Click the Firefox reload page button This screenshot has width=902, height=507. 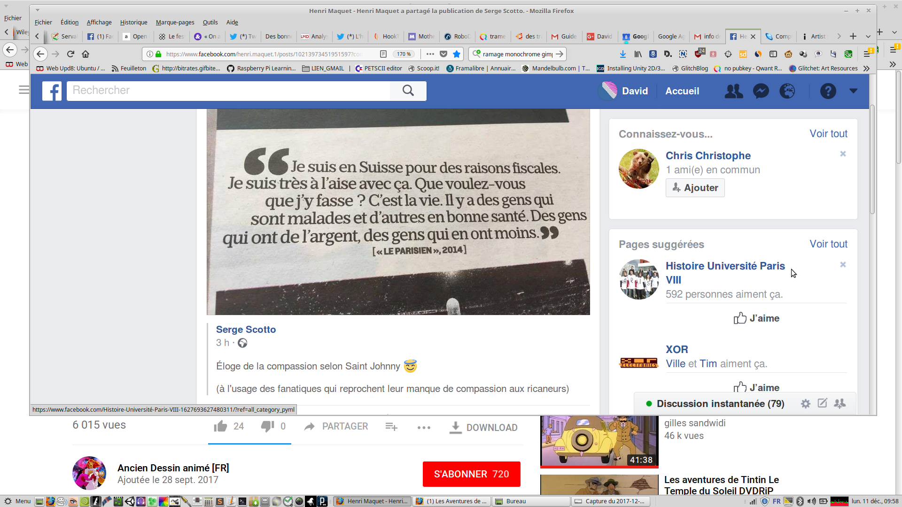coord(70,54)
